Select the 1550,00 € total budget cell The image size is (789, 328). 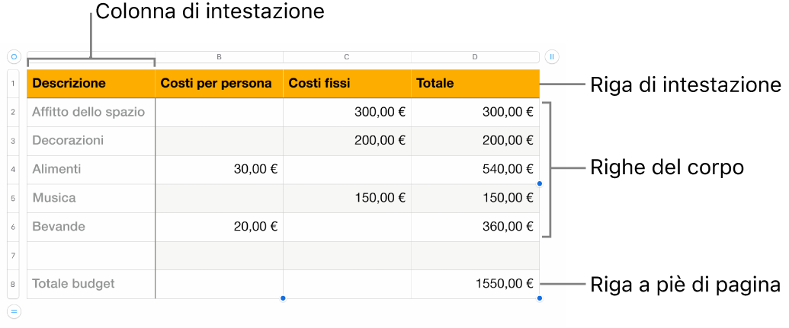point(475,284)
